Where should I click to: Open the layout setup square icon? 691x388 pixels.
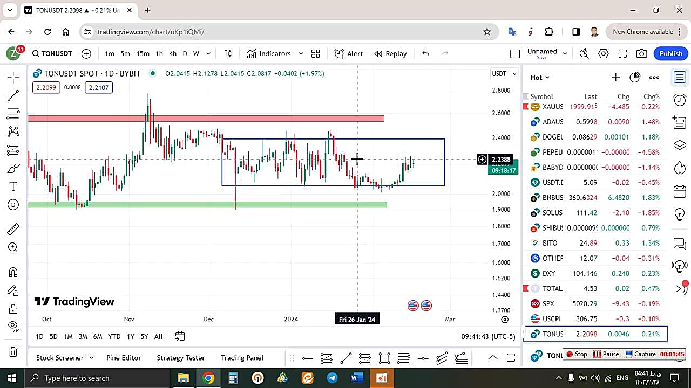click(515, 53)
